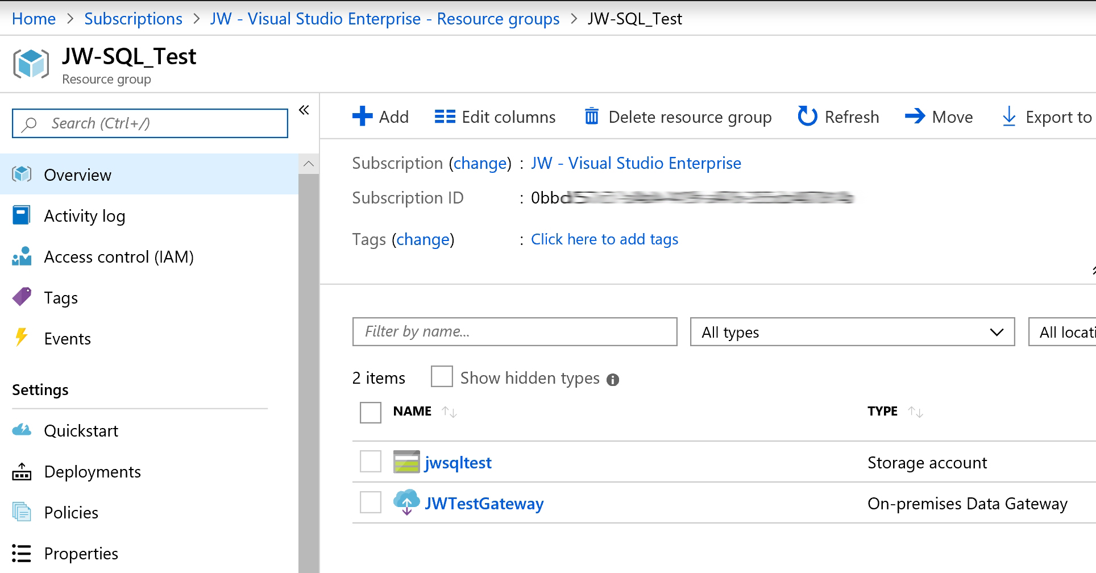Sort by NAME column arrows
1096x573 pixels.
(x=449, y=412)
